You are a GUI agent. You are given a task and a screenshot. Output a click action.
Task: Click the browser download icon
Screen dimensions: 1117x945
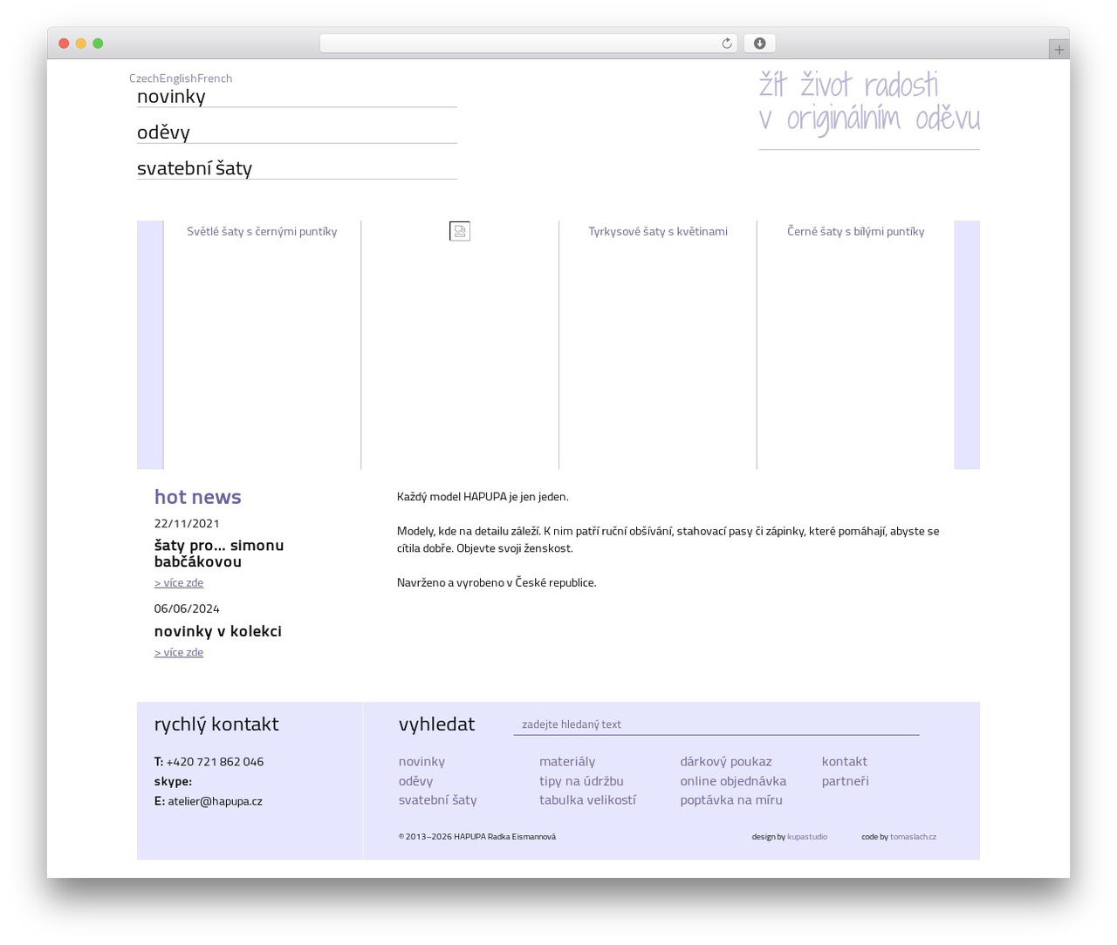tap(759, 44)
